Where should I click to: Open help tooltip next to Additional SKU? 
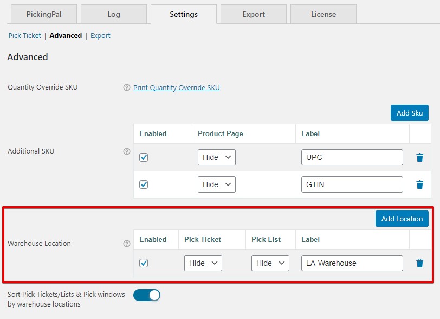126,151
